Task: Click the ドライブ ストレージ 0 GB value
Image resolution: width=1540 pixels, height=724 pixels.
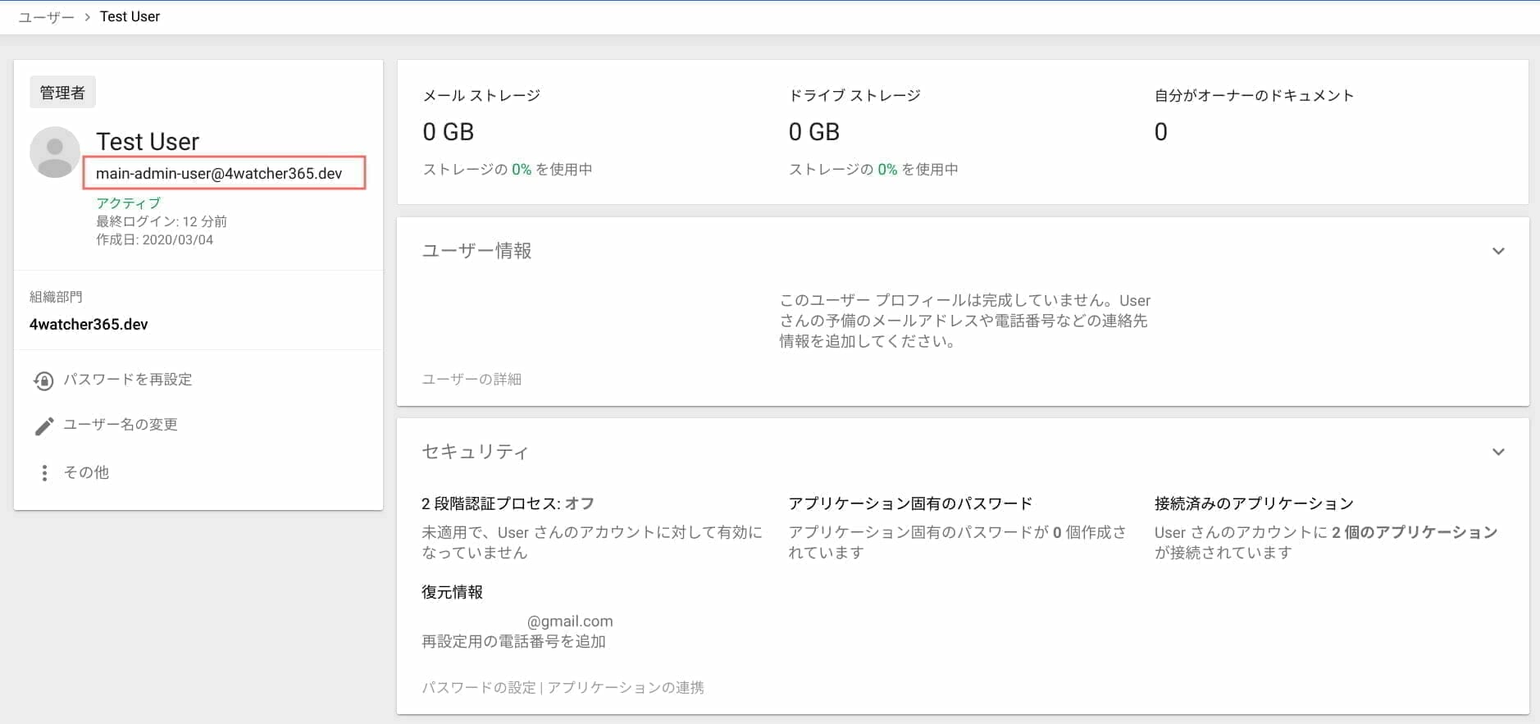Action: click(x=814, y=132)
